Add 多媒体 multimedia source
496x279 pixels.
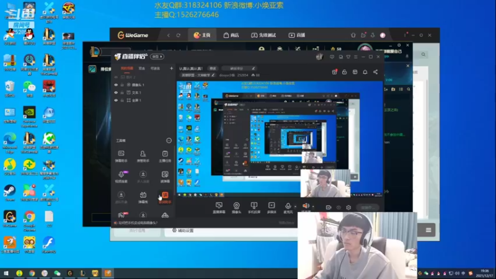(272, 208)
